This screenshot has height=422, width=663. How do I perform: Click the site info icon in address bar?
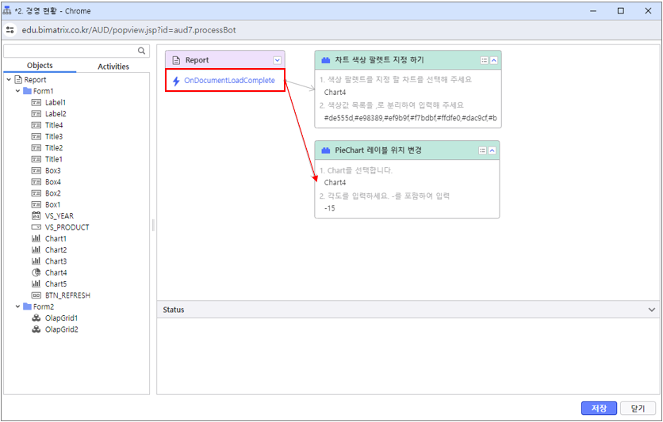[x=10, y=30]
